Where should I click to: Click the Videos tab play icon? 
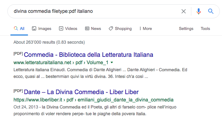coord(61,28)
